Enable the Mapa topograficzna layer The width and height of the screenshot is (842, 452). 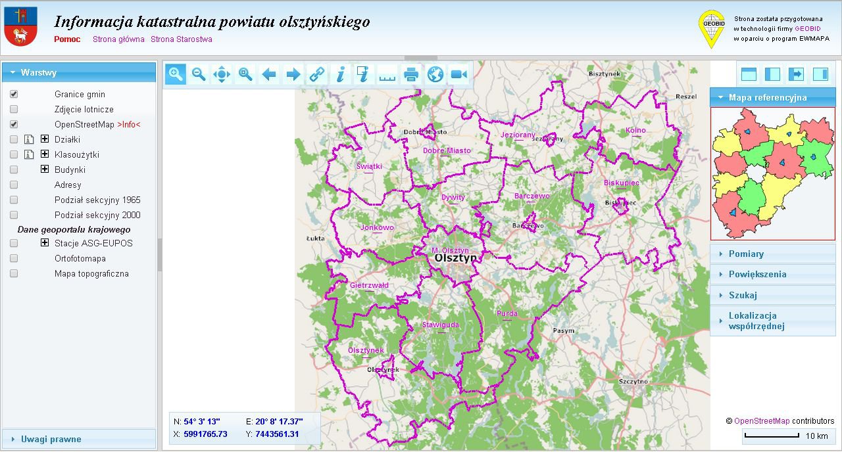point(14,273)
